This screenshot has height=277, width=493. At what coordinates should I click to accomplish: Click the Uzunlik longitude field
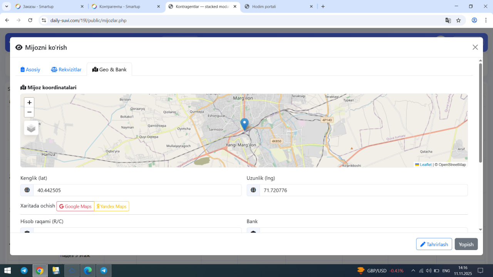[363, 190]
